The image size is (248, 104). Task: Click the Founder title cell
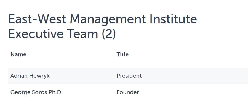(128, 92)
